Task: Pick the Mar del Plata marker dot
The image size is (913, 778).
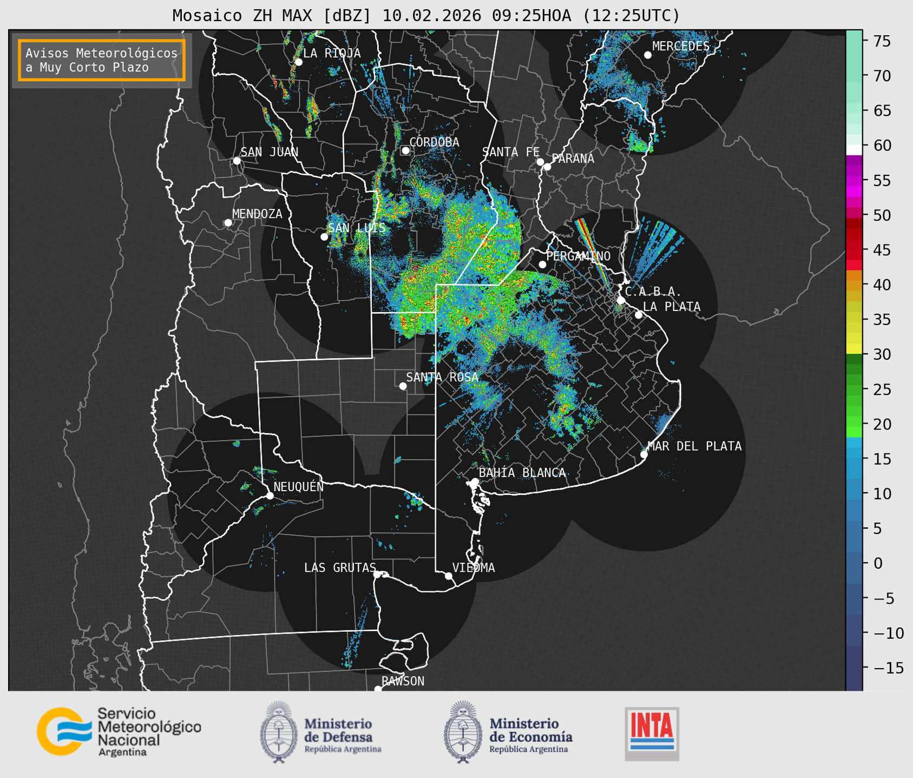Action: [644, 454]
